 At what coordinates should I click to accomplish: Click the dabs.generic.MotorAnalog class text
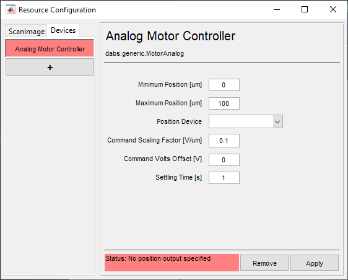click(x=144, y=53)
